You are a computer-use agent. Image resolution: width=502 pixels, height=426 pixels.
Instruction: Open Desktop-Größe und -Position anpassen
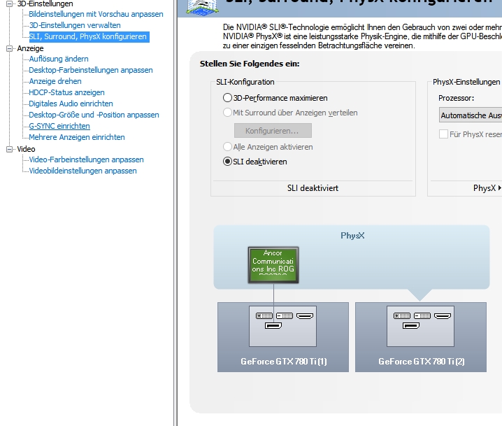[x=94, y=115]
